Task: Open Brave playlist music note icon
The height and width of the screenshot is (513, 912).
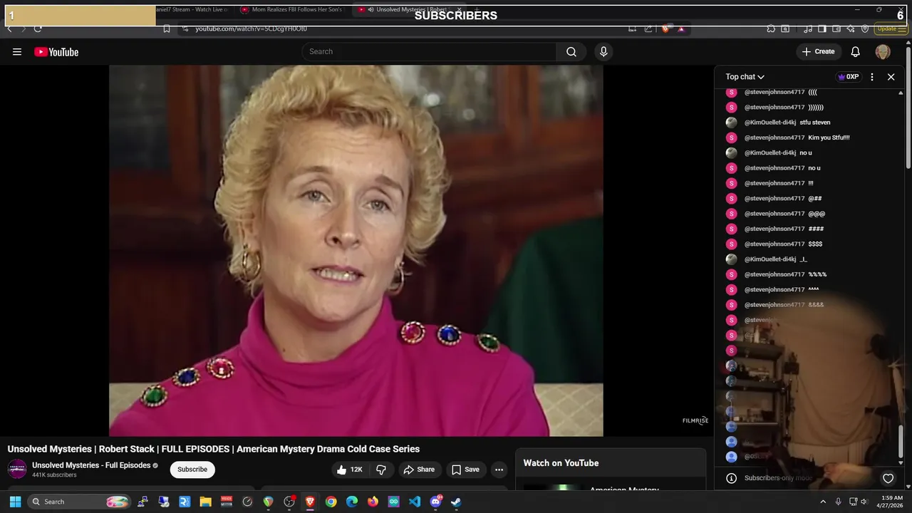Action: [808, 28]
